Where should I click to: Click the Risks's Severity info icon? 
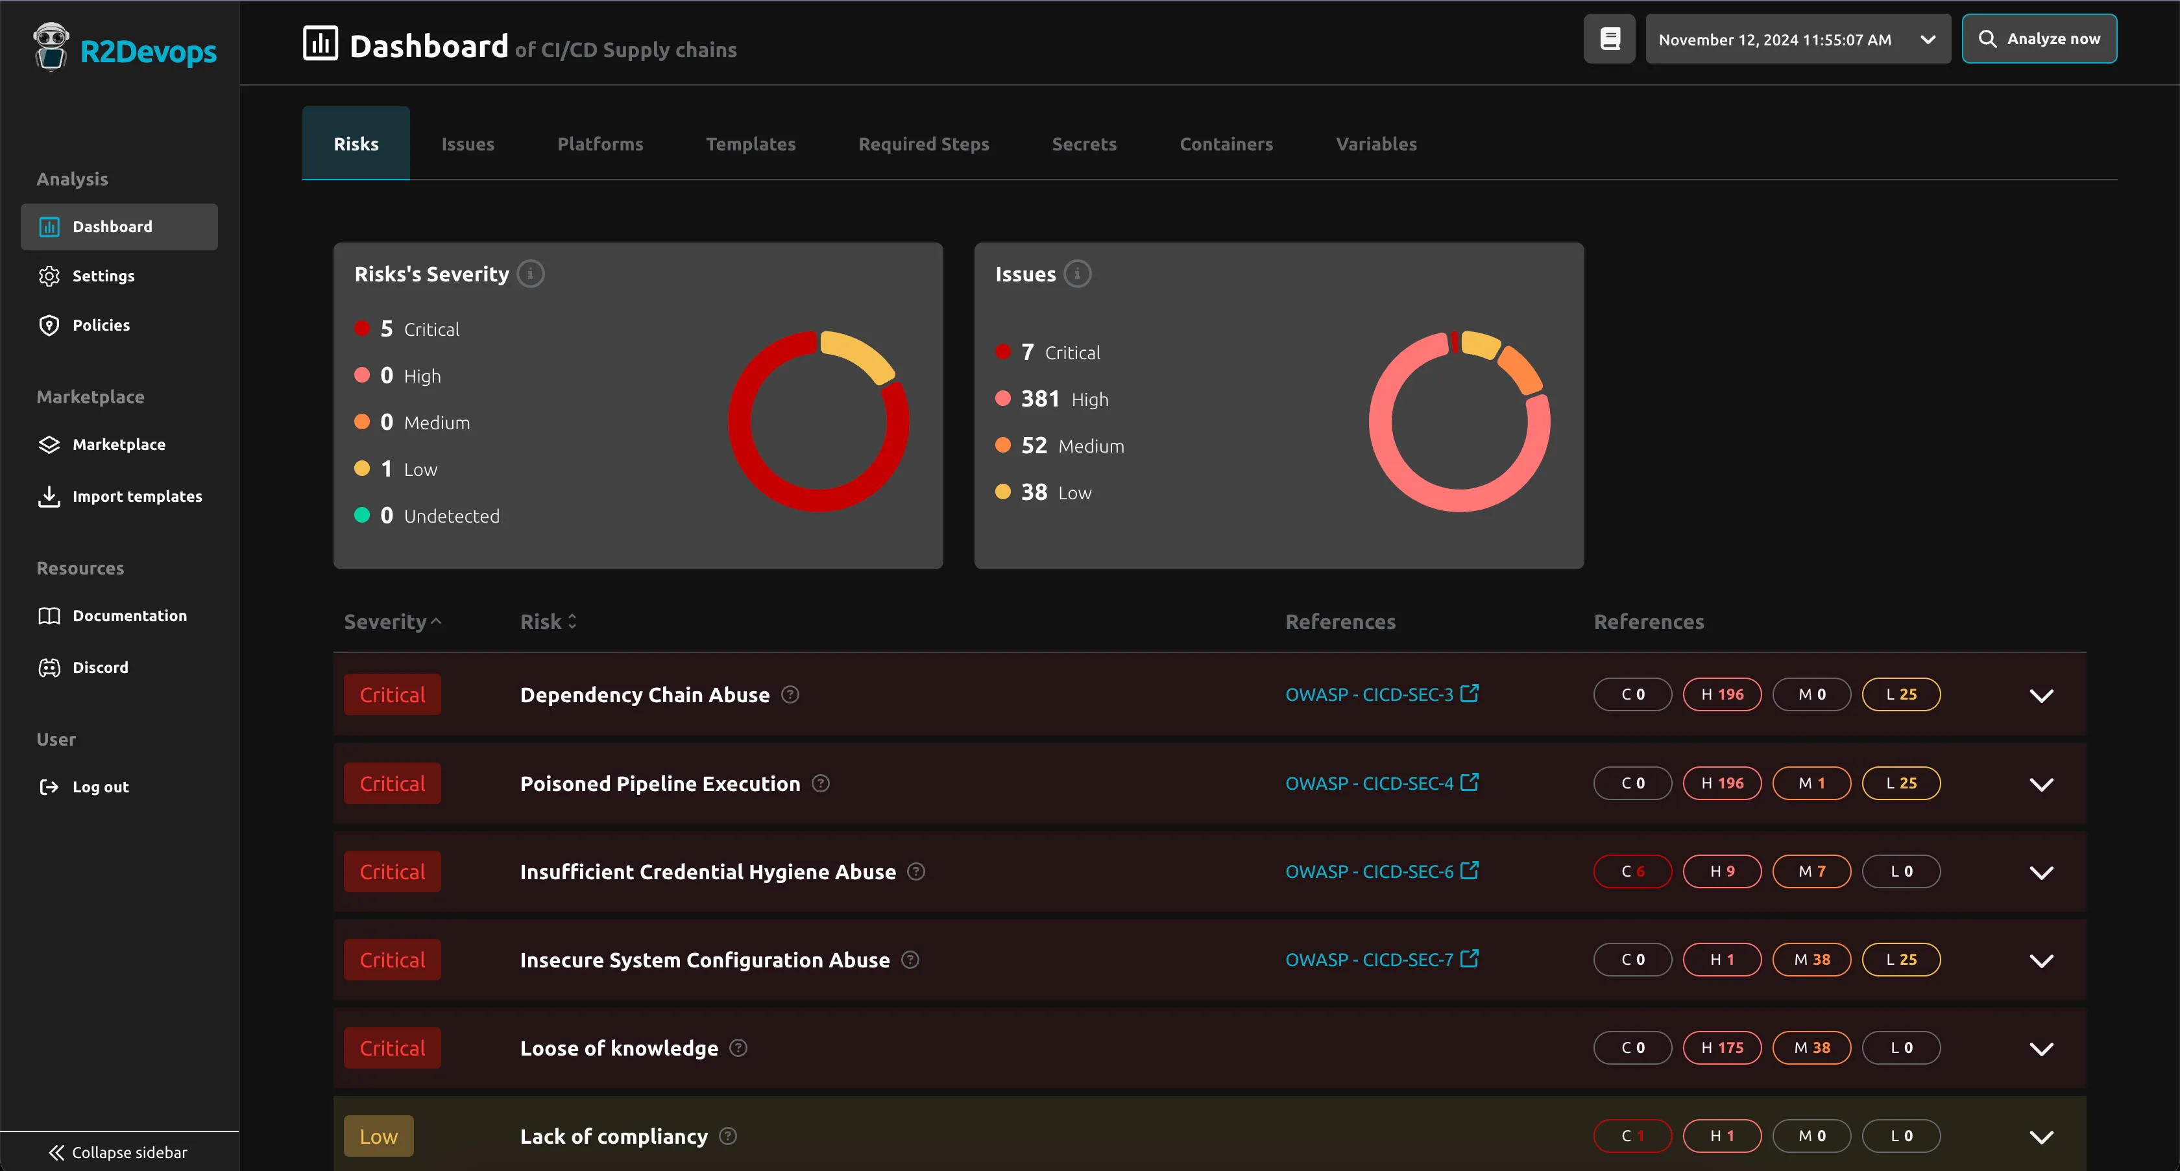tap(531, 274)
